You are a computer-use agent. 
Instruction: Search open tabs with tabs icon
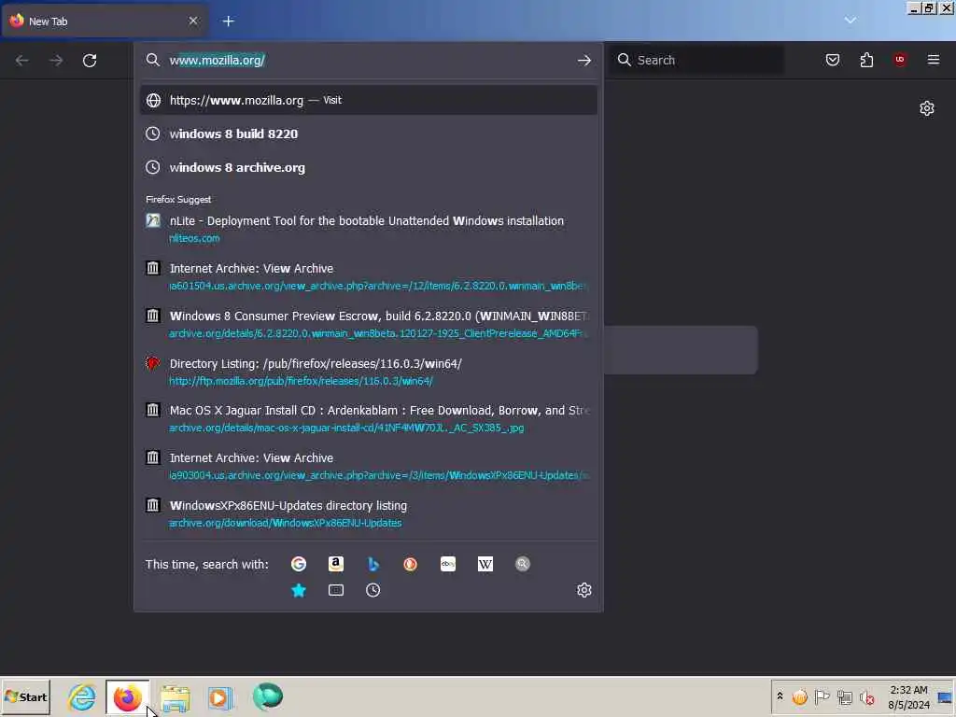point(336,590)
